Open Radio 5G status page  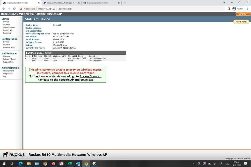pyautogui.click(x=7, y=33)
